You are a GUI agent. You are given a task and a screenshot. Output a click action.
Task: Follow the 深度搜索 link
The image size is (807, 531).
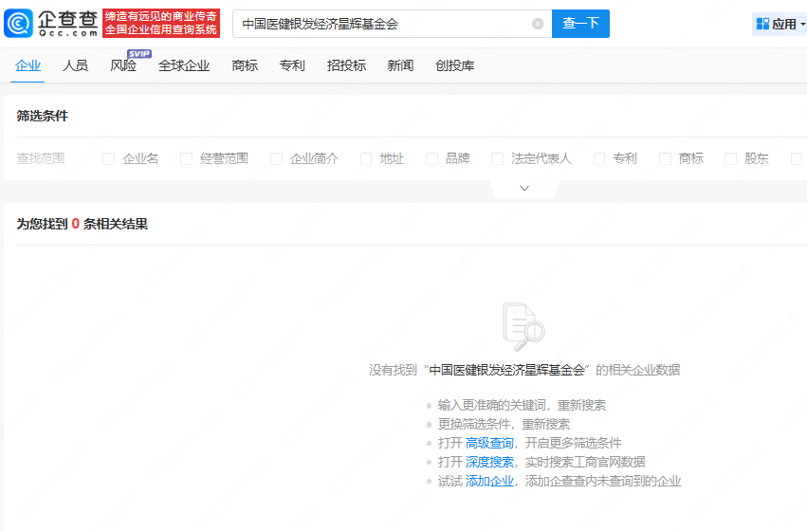pos(489,462)
